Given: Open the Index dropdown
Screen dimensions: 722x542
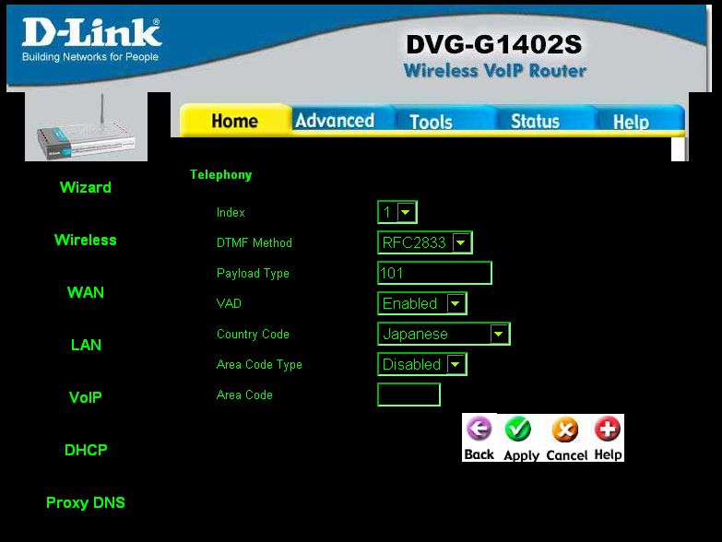Looking at the screenshot, I should tap(397, 212).
